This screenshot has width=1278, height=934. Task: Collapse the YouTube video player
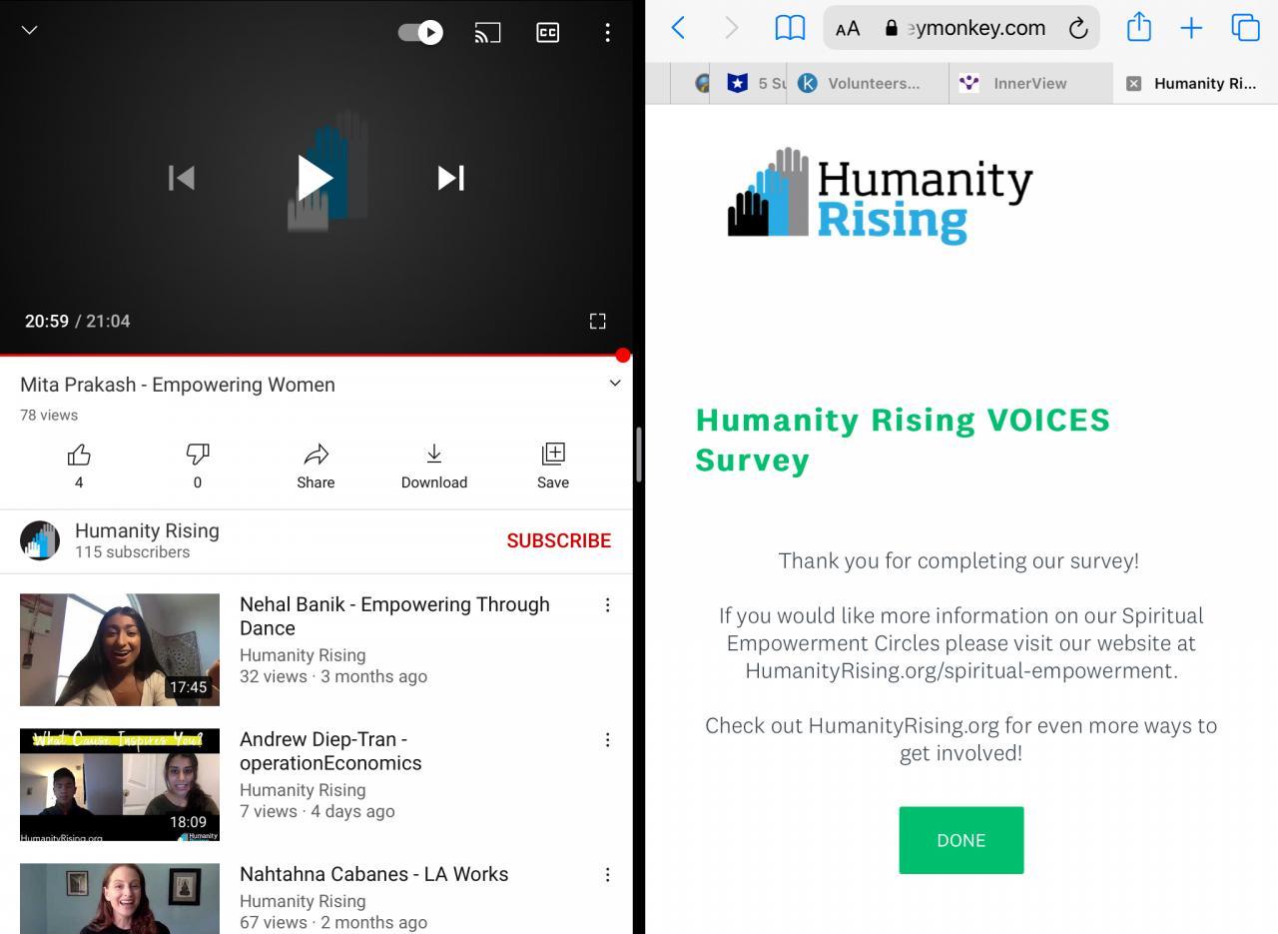click(30, 30)
